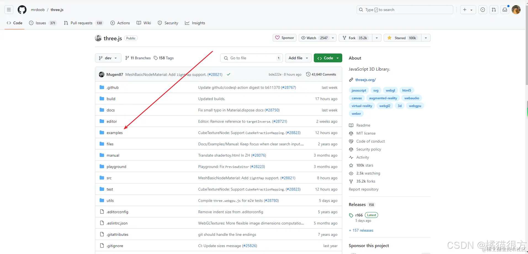Viewport: 528px width, 254px height.
Task: View 158 Tags link
Action: [164, 58]
